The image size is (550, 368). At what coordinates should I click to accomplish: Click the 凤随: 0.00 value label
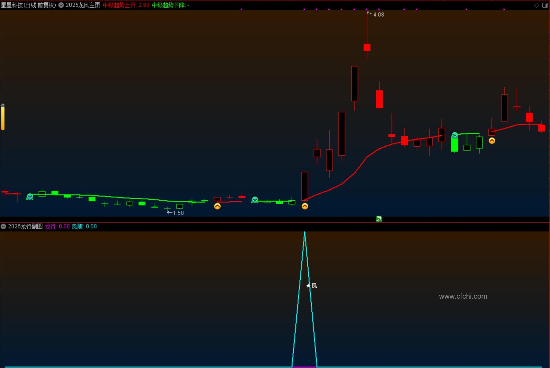pyautogui.click(x=84, y=226)
